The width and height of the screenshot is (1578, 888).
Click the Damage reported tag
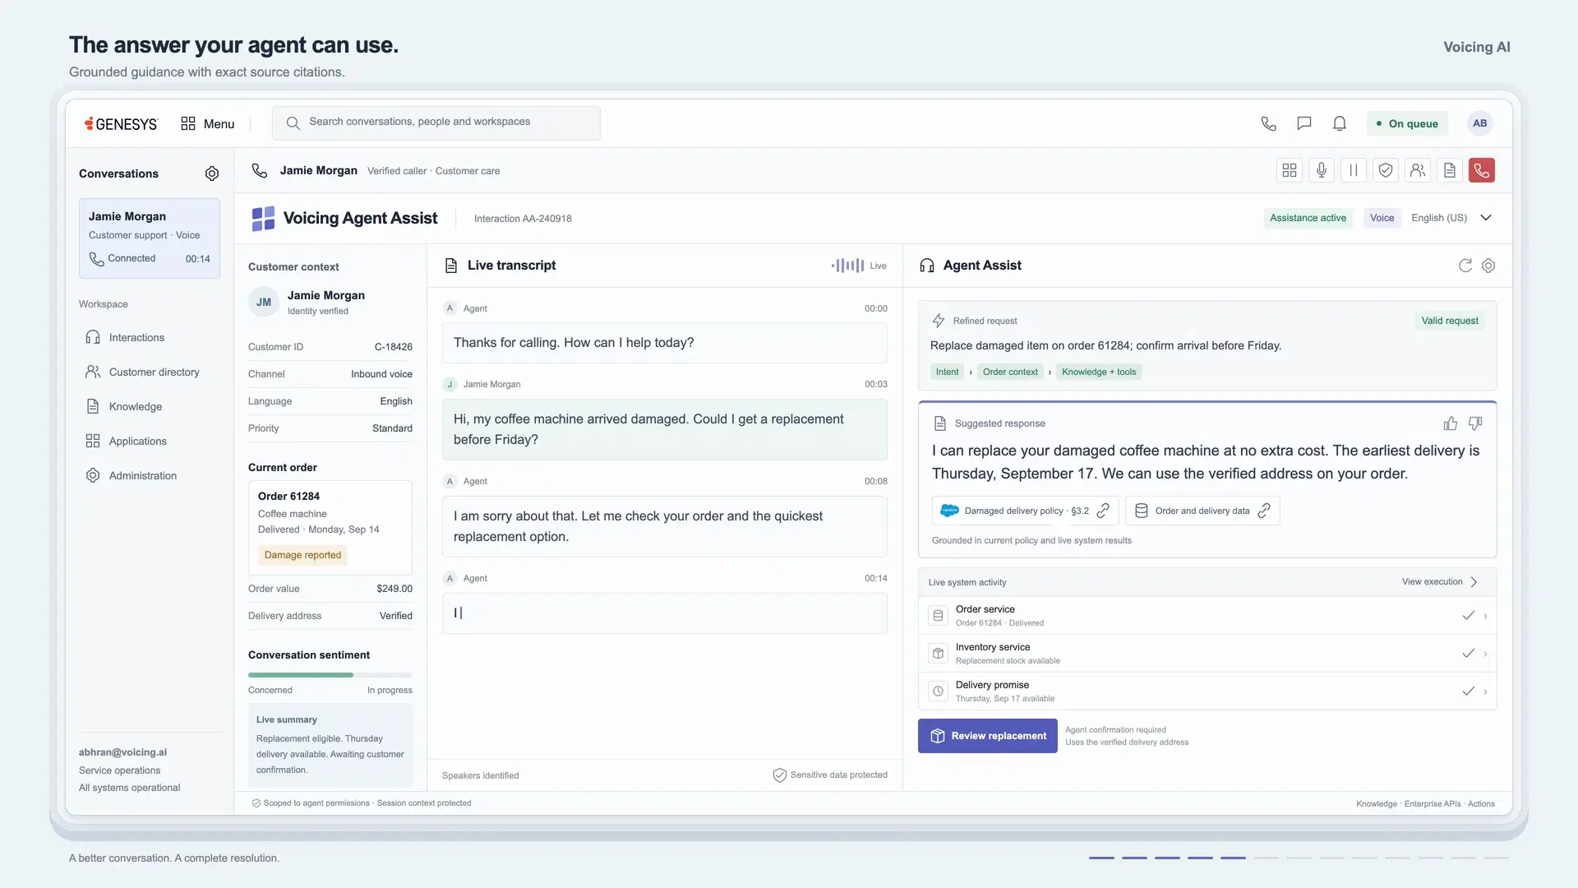pos(302,555)
